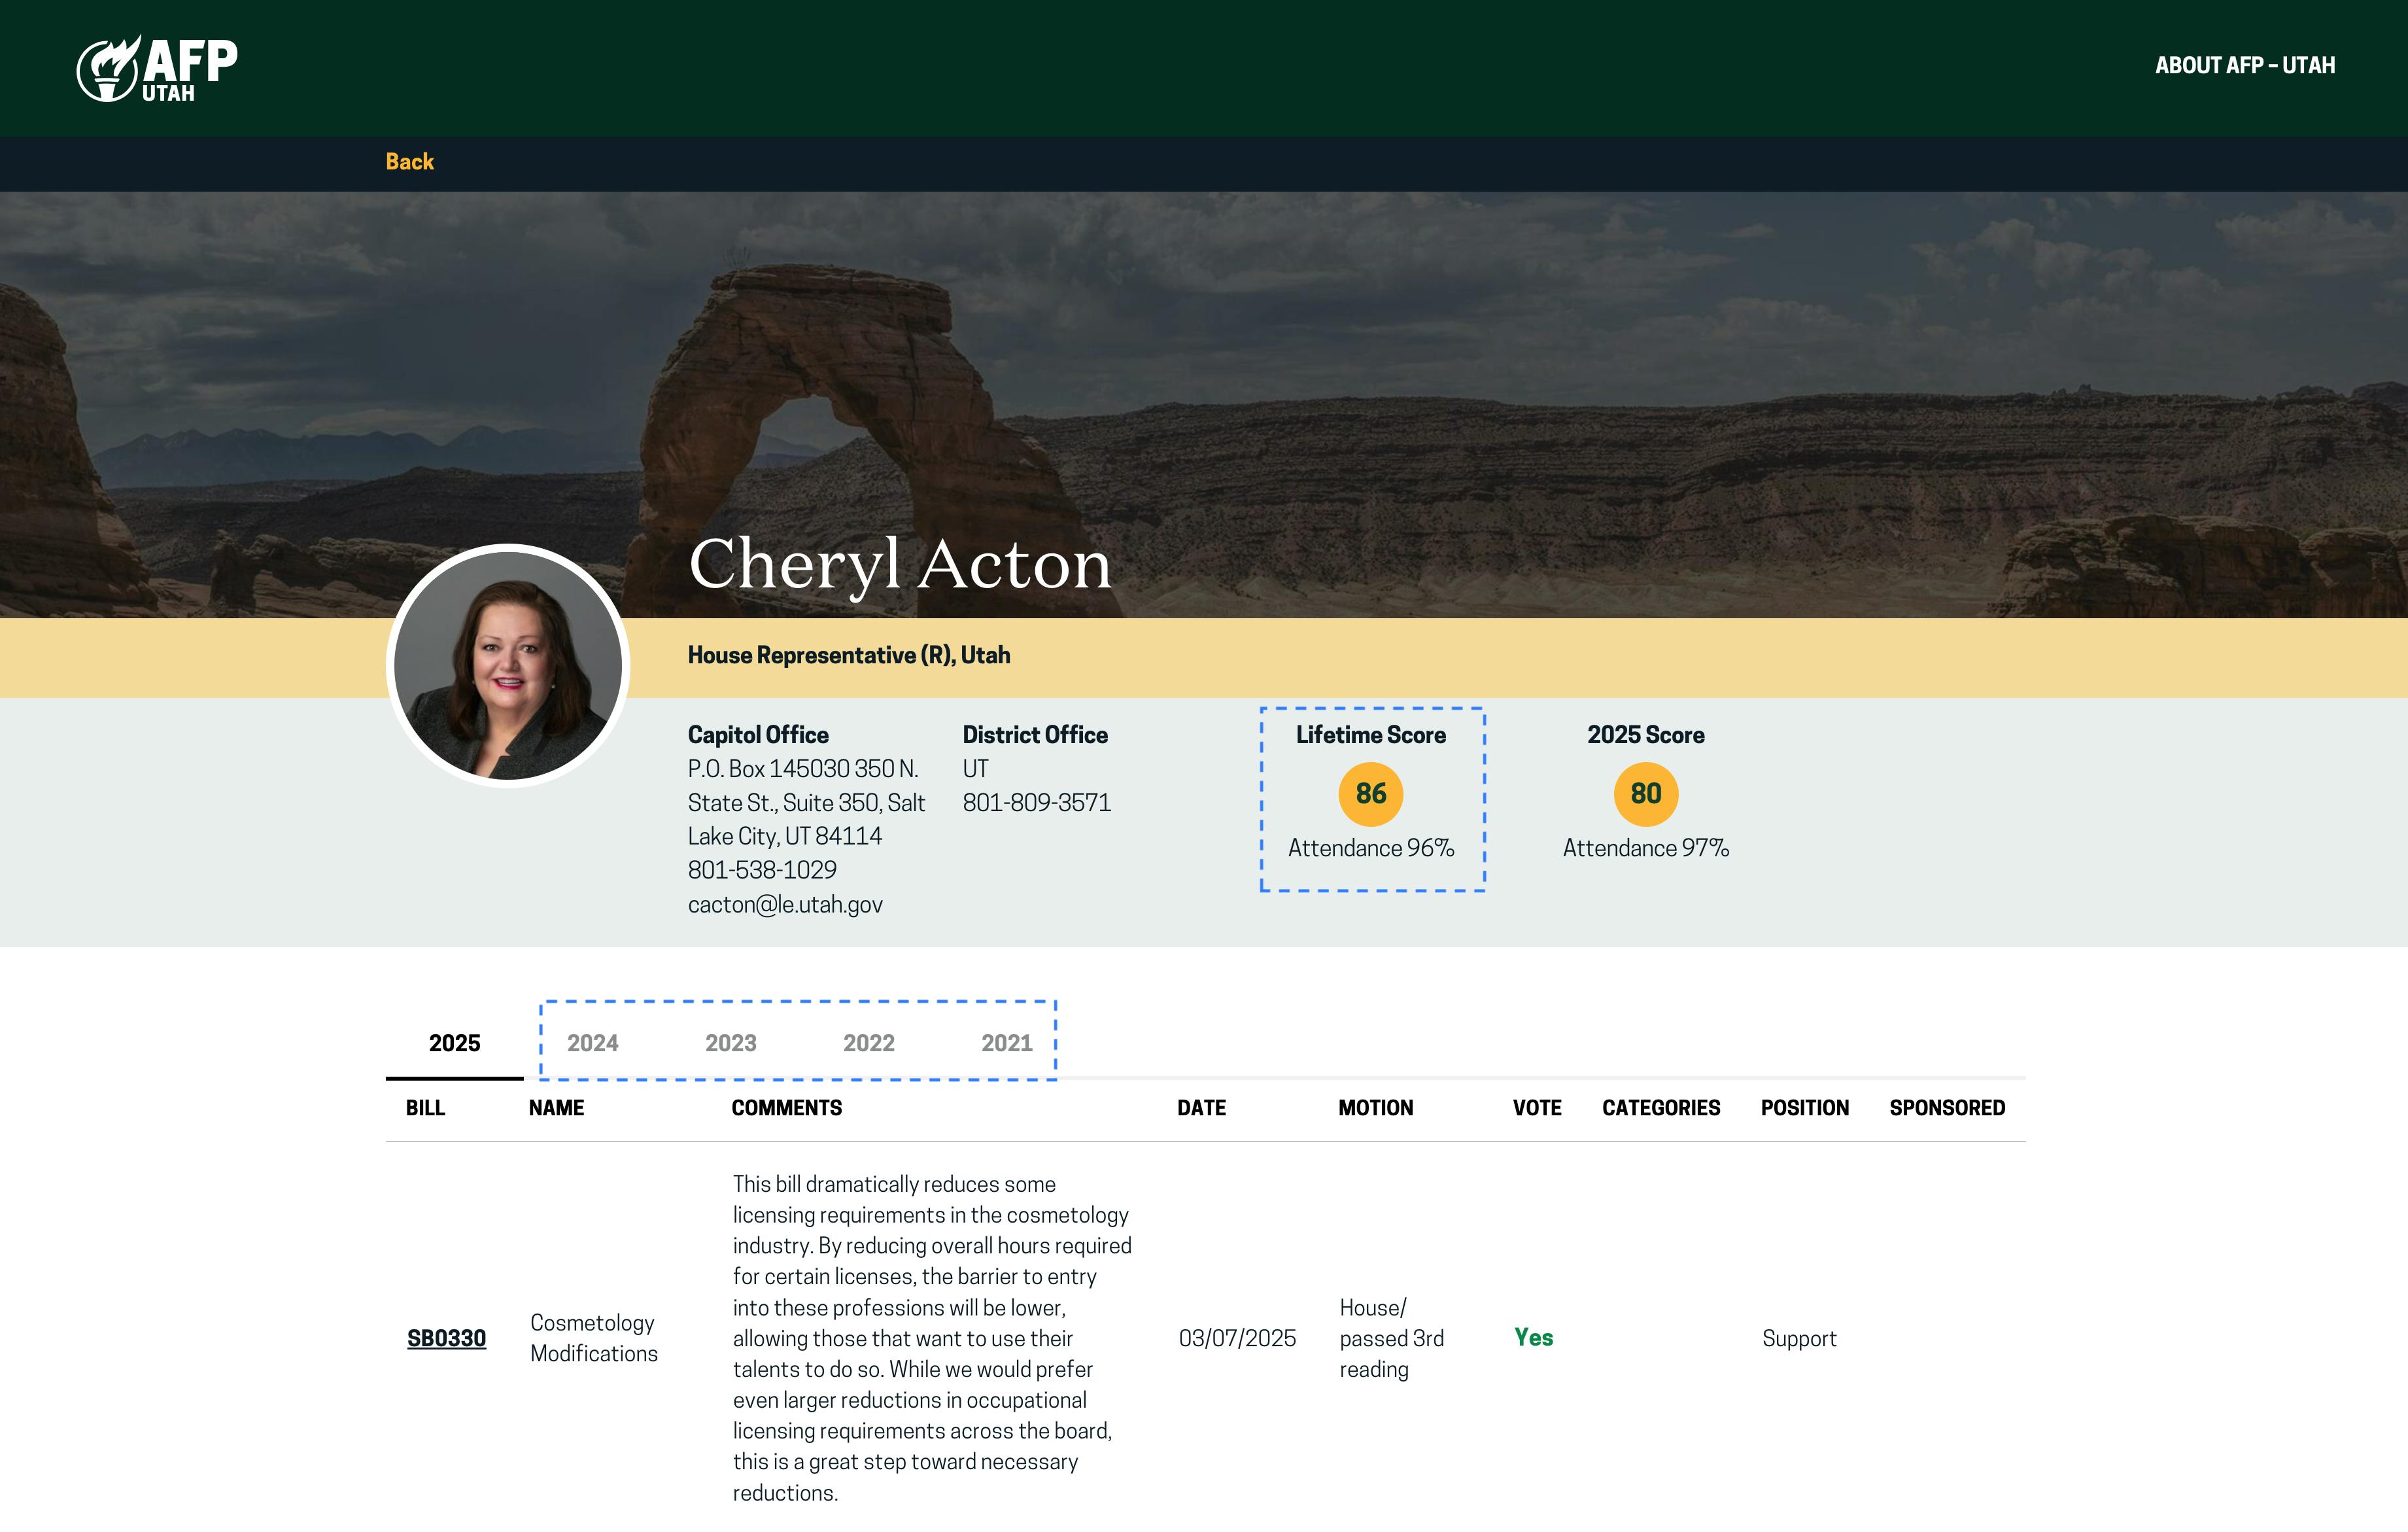Switch to the 2023 tab

[731, 1042]
